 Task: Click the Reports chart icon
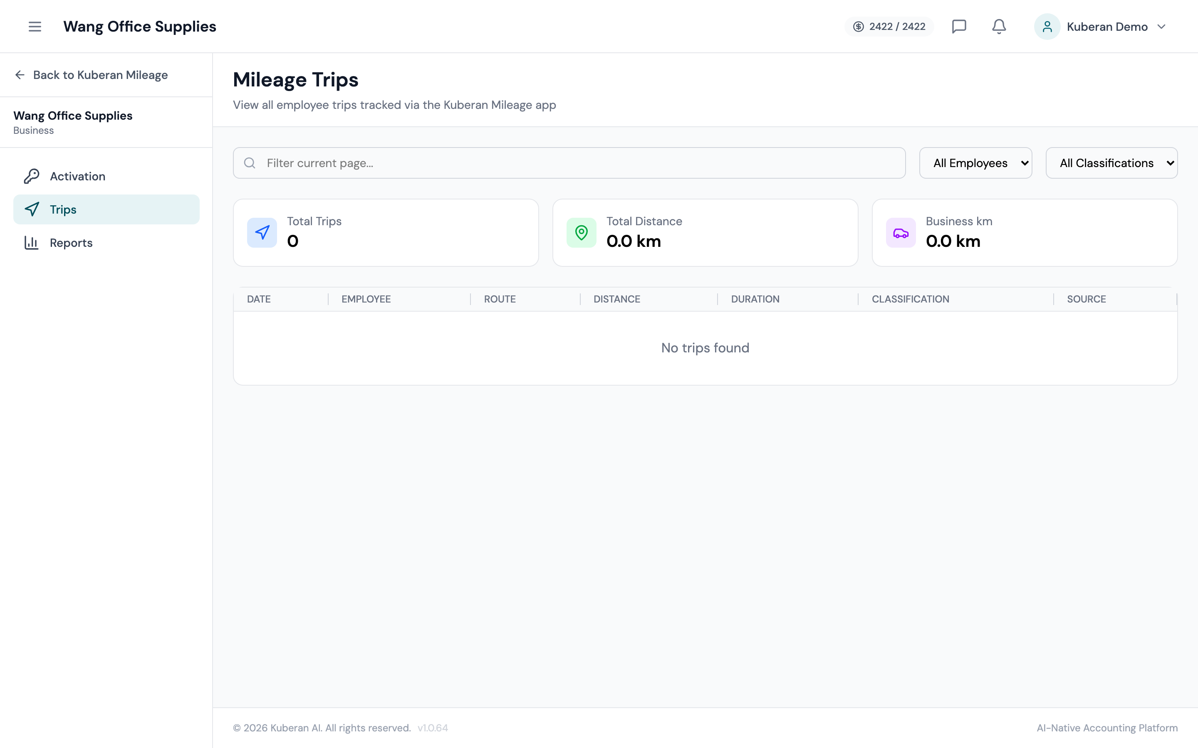pos(32,242)
